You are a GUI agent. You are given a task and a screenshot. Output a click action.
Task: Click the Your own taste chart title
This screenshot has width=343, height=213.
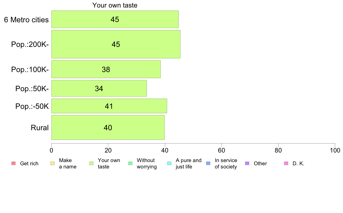pyautogui.click(x=115, y=5)
